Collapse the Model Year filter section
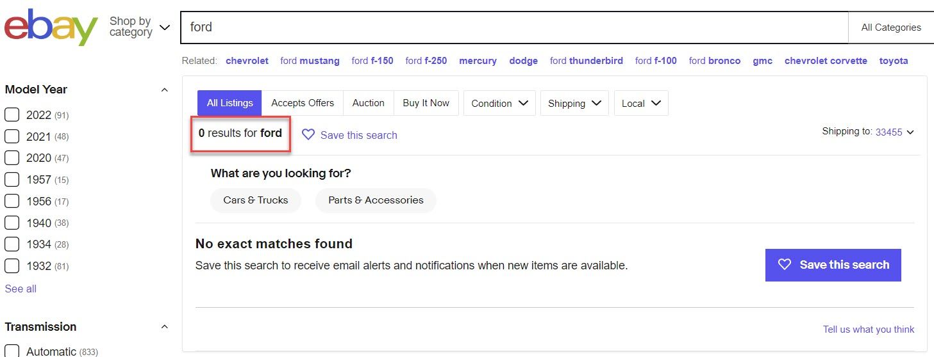Image resolution: width=934 pixels, height=357 pixels. [164, 90]
